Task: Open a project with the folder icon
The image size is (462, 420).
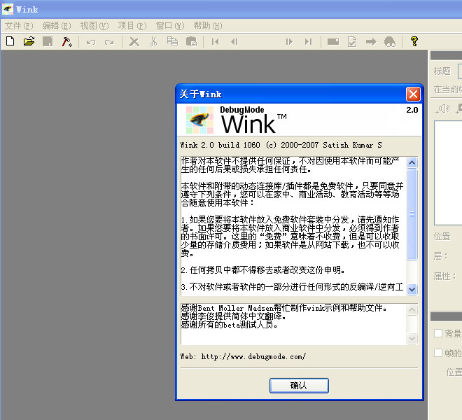Action: tap(29, 41)
